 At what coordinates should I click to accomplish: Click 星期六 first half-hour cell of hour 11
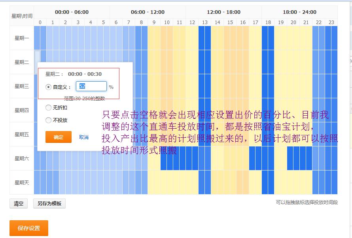point(176,158)
